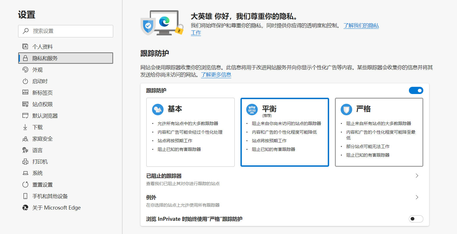Click the Profile (个人资料) sidebar icon
The height and width of the screenshot is (234, 457).
click(x=25, y=47)
